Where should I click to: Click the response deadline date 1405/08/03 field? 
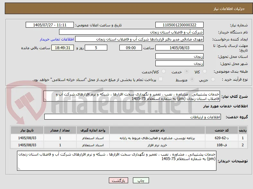[x=179, y=48]
